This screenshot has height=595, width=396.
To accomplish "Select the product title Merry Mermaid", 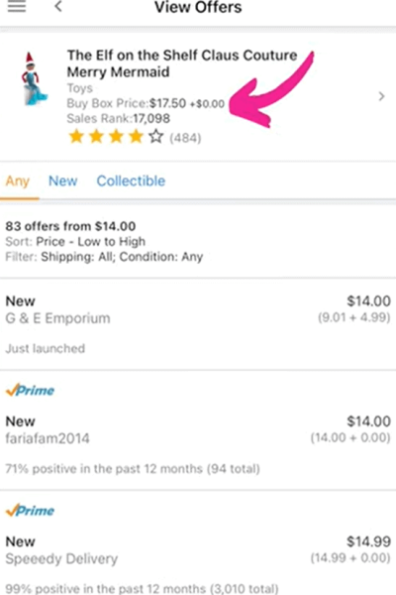I will [118, 71].
